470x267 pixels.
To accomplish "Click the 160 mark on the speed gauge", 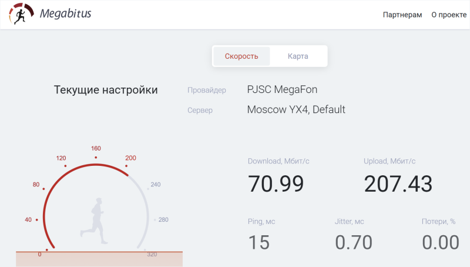I will [x=96, y=149].
